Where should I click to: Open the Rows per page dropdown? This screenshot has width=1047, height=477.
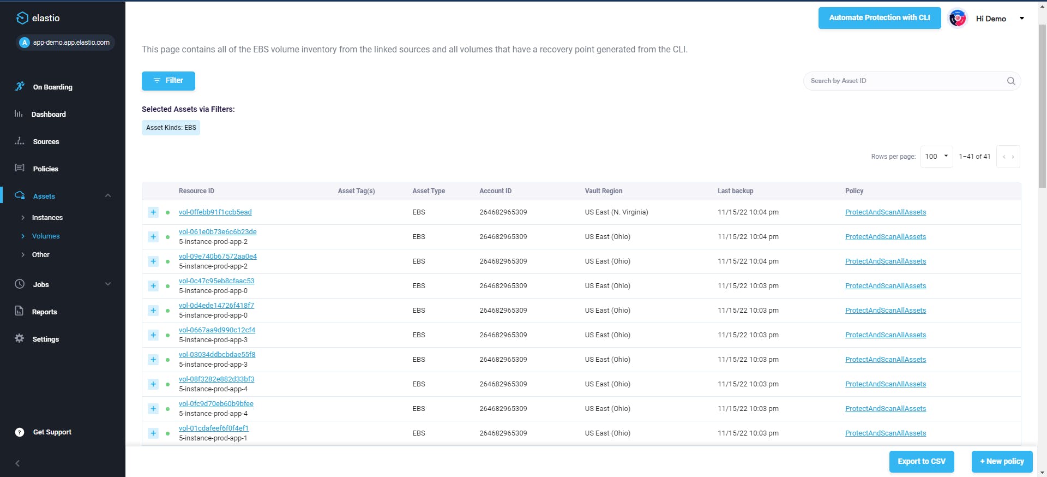[936, 157]
